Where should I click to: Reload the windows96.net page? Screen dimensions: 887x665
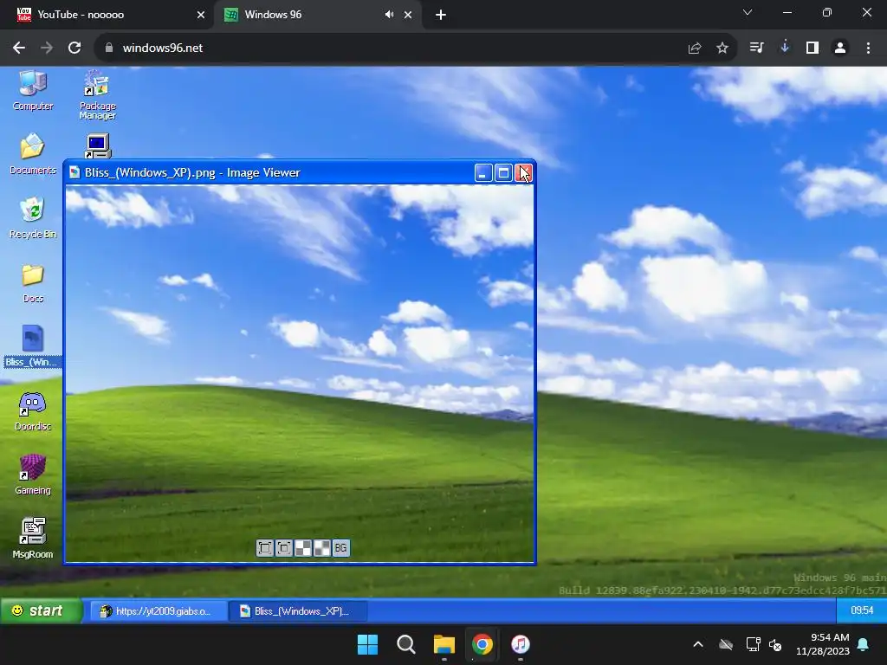74,48
